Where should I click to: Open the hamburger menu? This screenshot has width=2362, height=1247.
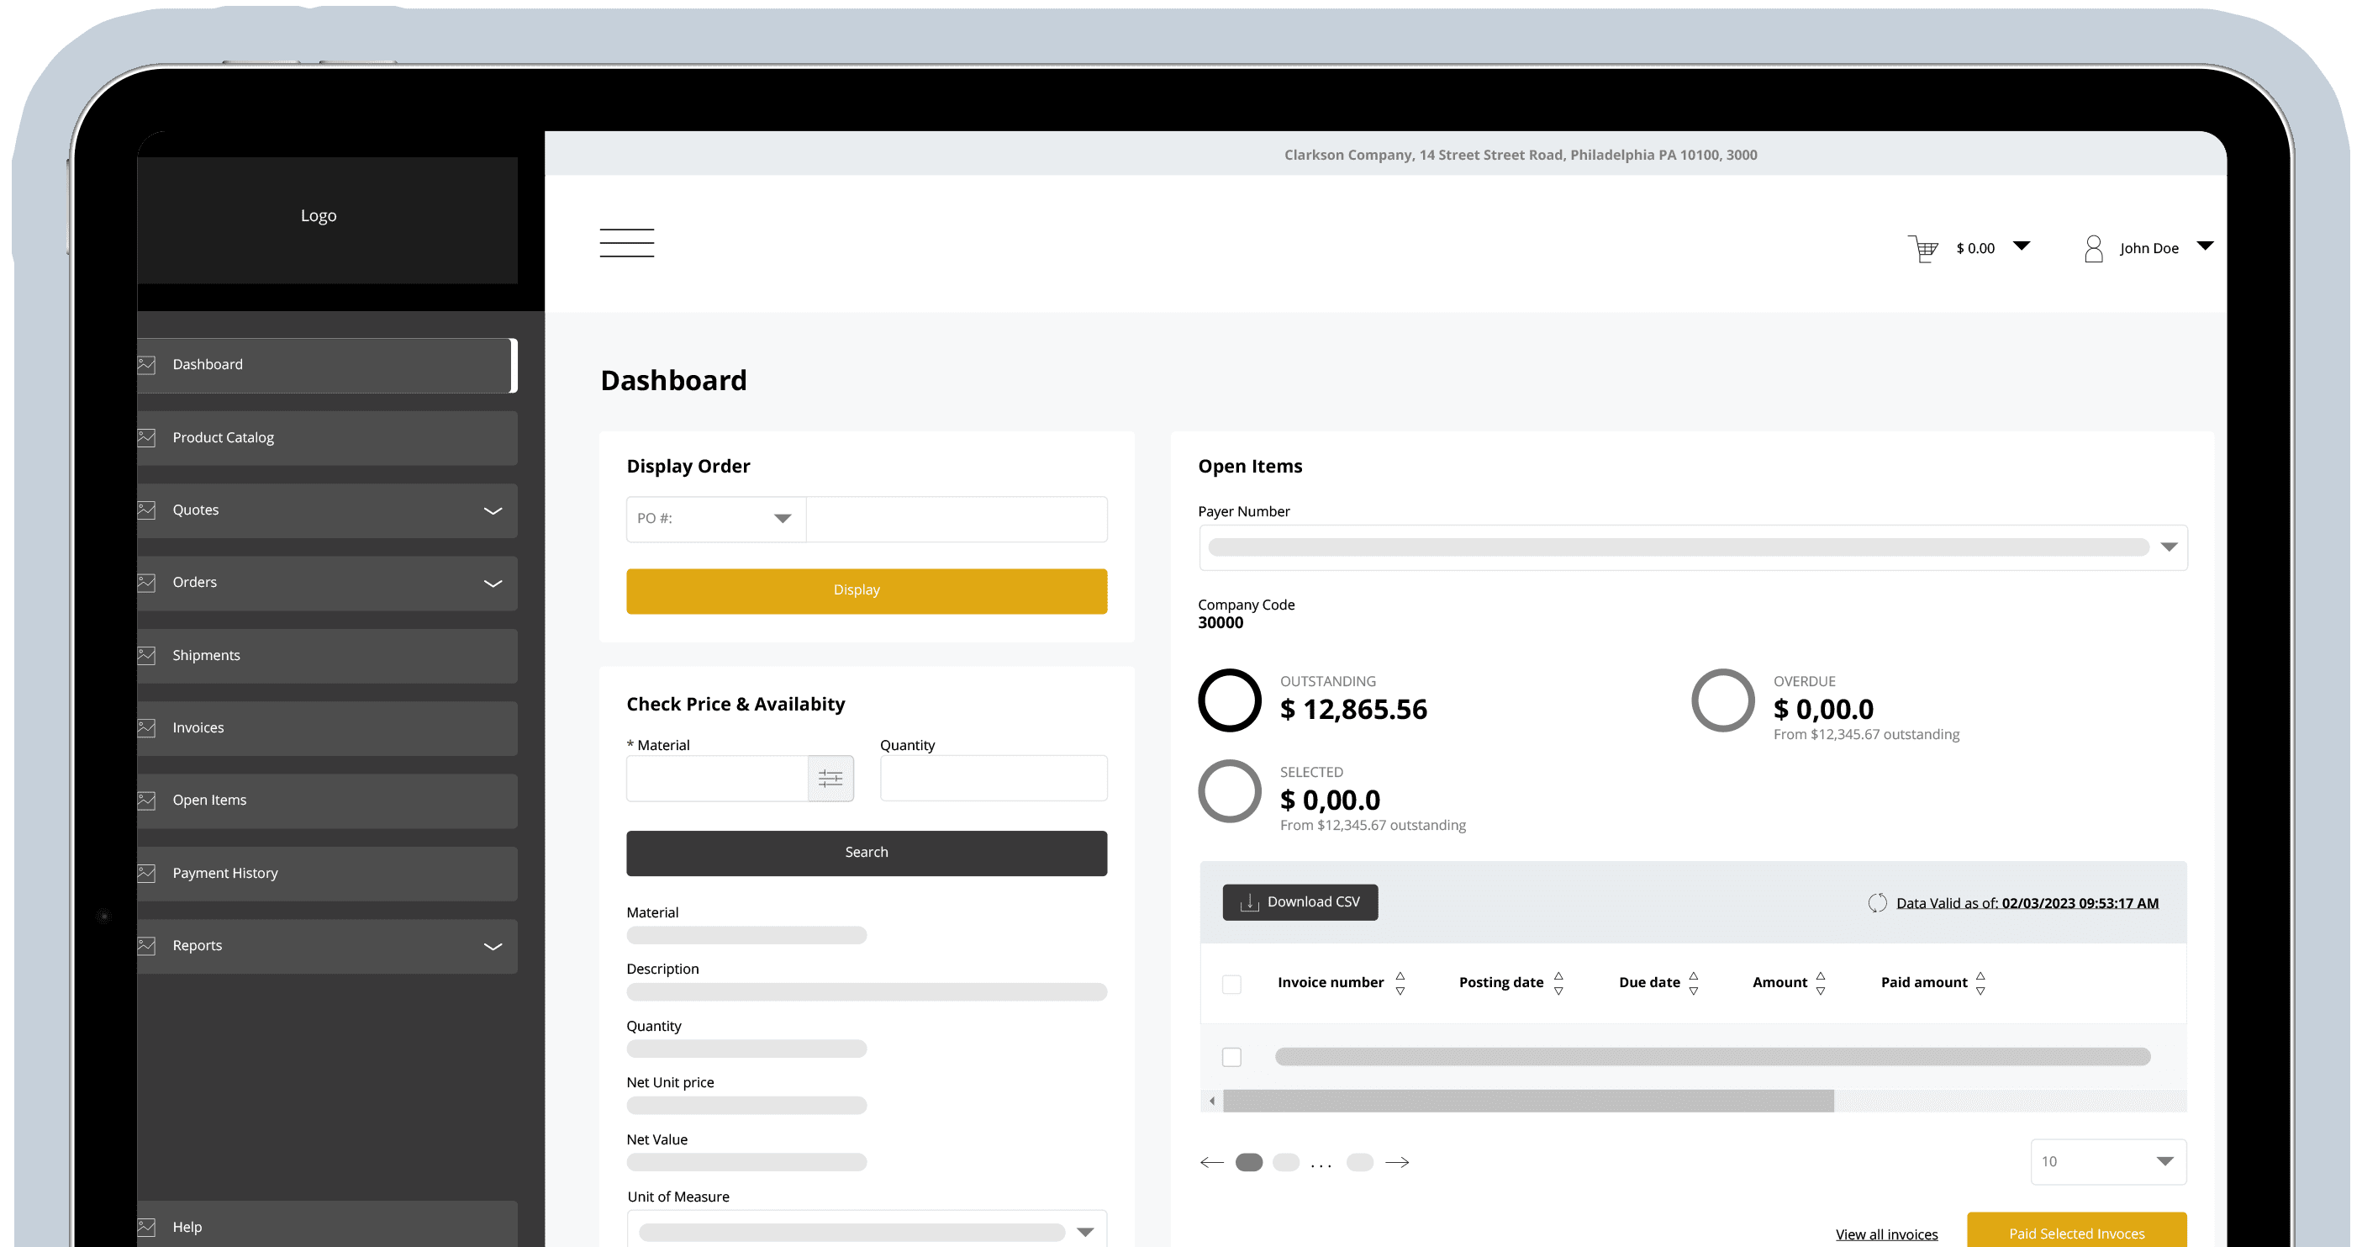[626, 243]
